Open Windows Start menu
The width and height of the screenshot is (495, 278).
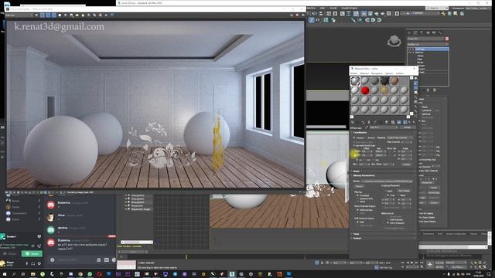(5, 274)
